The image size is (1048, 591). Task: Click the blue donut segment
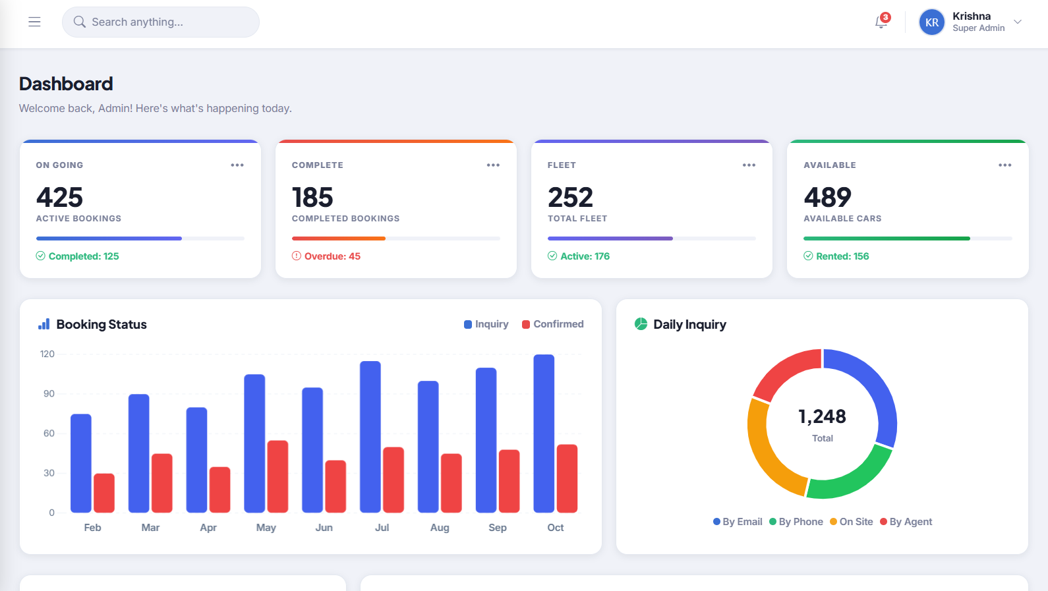pos(877,385)
